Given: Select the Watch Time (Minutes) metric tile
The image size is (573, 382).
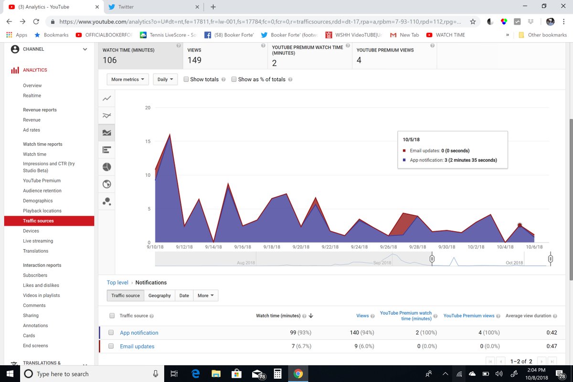Looking at the screenshot, I should click(x=140, y=56).
